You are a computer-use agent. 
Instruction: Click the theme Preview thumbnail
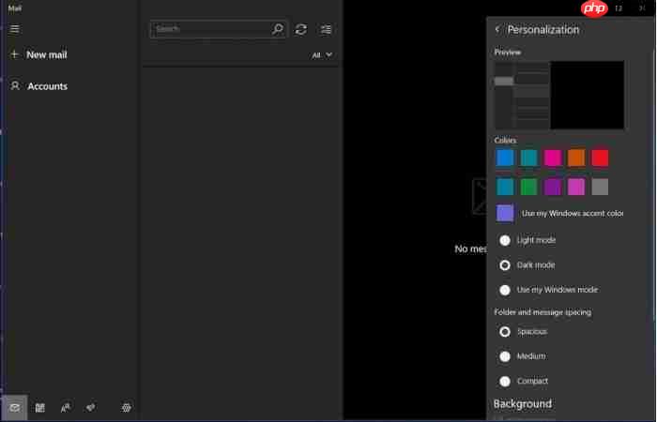pos(559,95)
